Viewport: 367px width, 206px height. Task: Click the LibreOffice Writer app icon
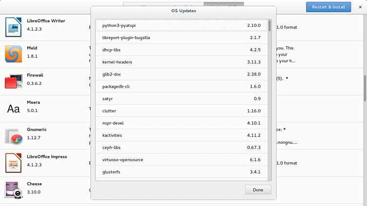click(14, 27)
